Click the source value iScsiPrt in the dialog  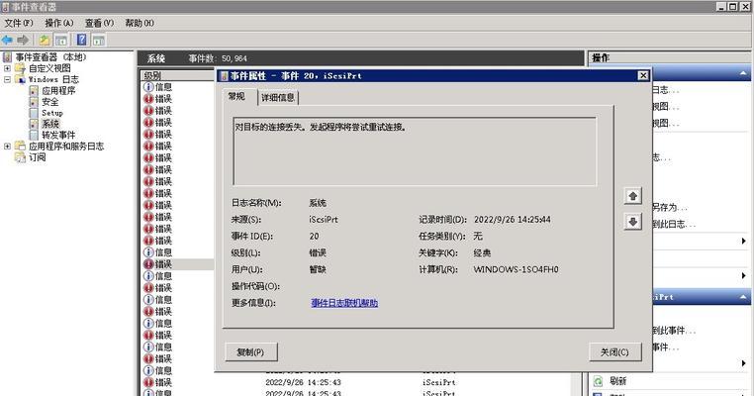click(324, 220)
